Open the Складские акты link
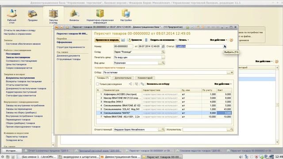The height and width of the screenshot is (159, 283). (x=14, y=140)
